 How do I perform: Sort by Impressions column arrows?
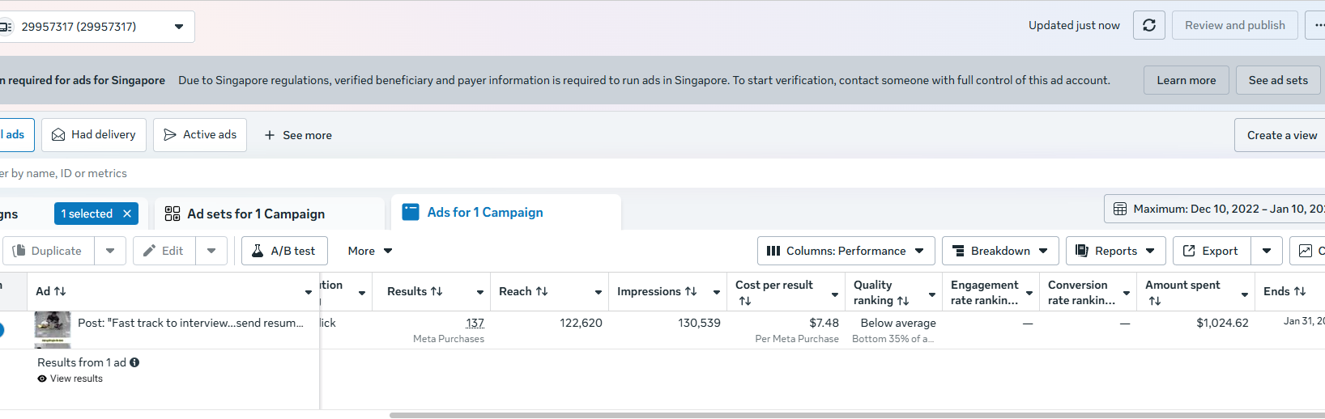[x=691, y=291]
